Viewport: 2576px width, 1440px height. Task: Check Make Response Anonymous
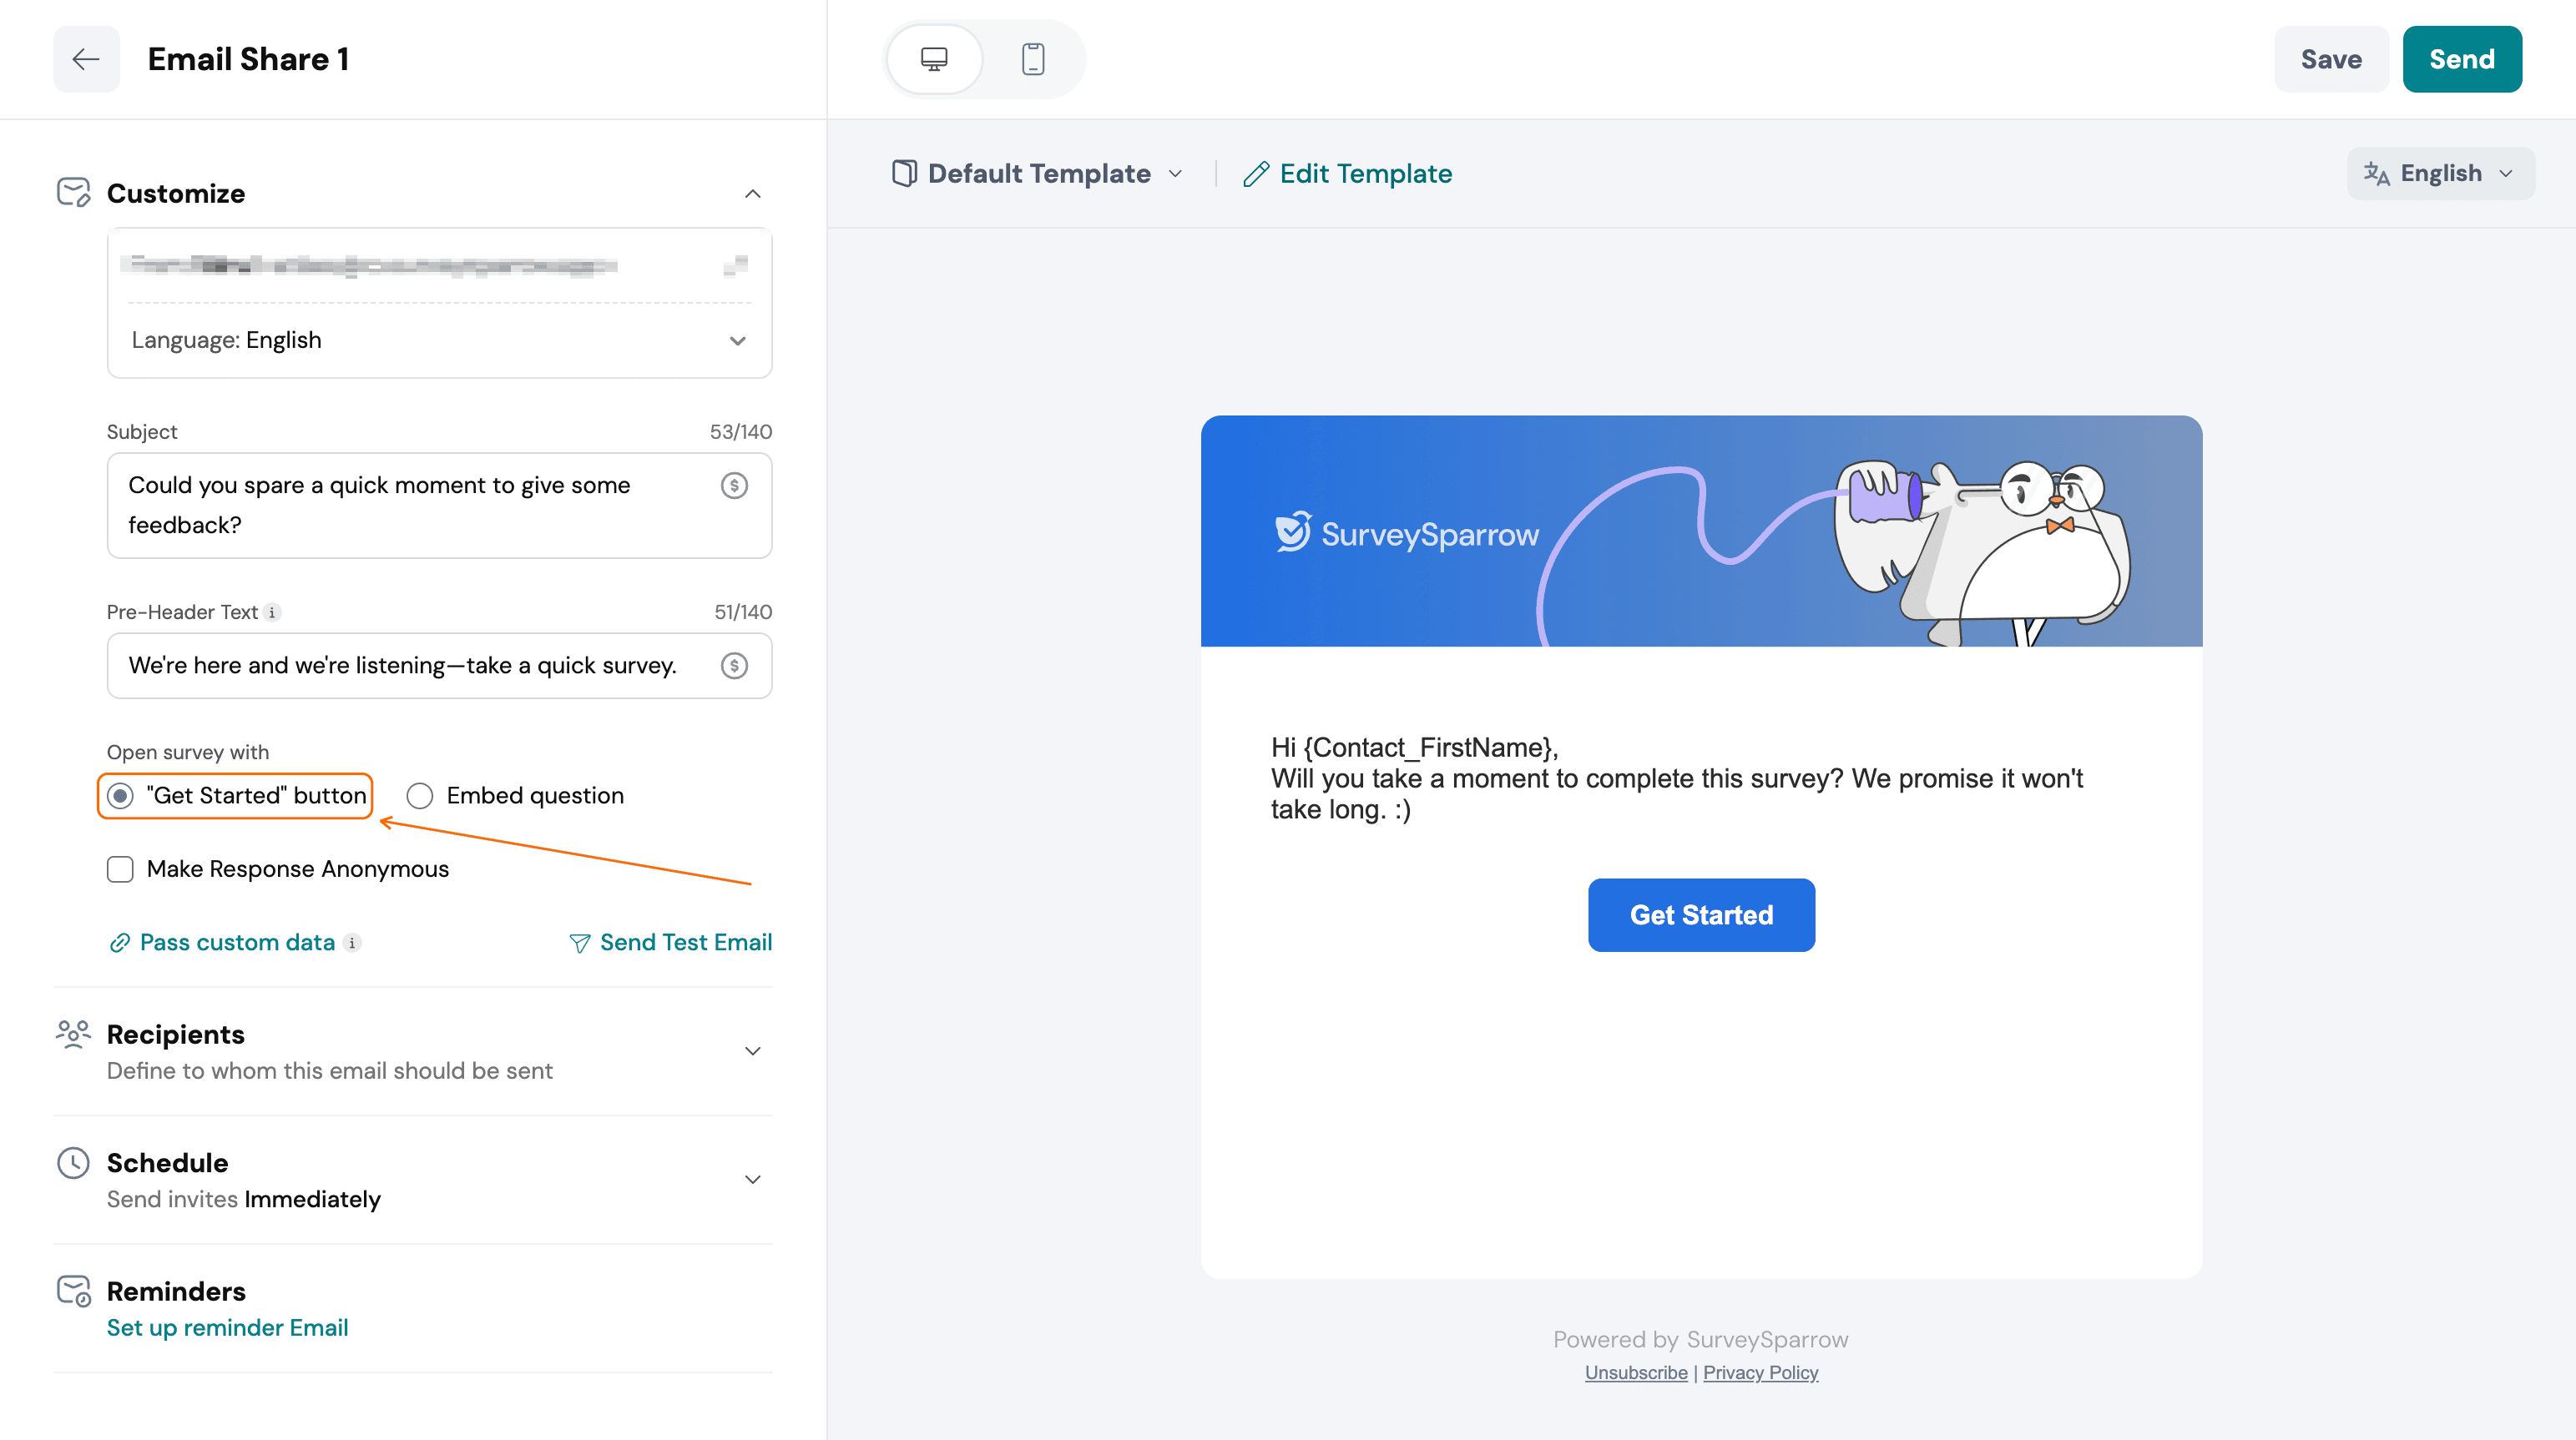coord(120,869)
